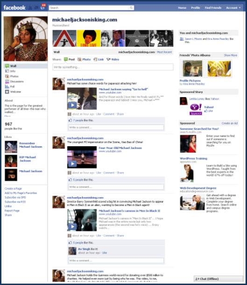Screen dimensions: 247x285
Task: Open 'Michael Jackson's cameos in Men In Black II' link
Action: [129, 211]
